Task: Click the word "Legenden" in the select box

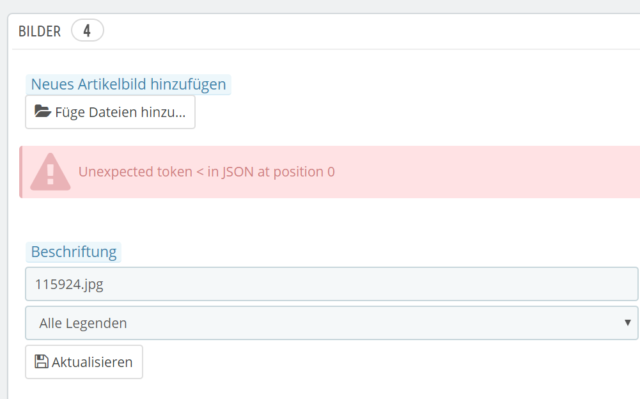Action: pos(100,324)
